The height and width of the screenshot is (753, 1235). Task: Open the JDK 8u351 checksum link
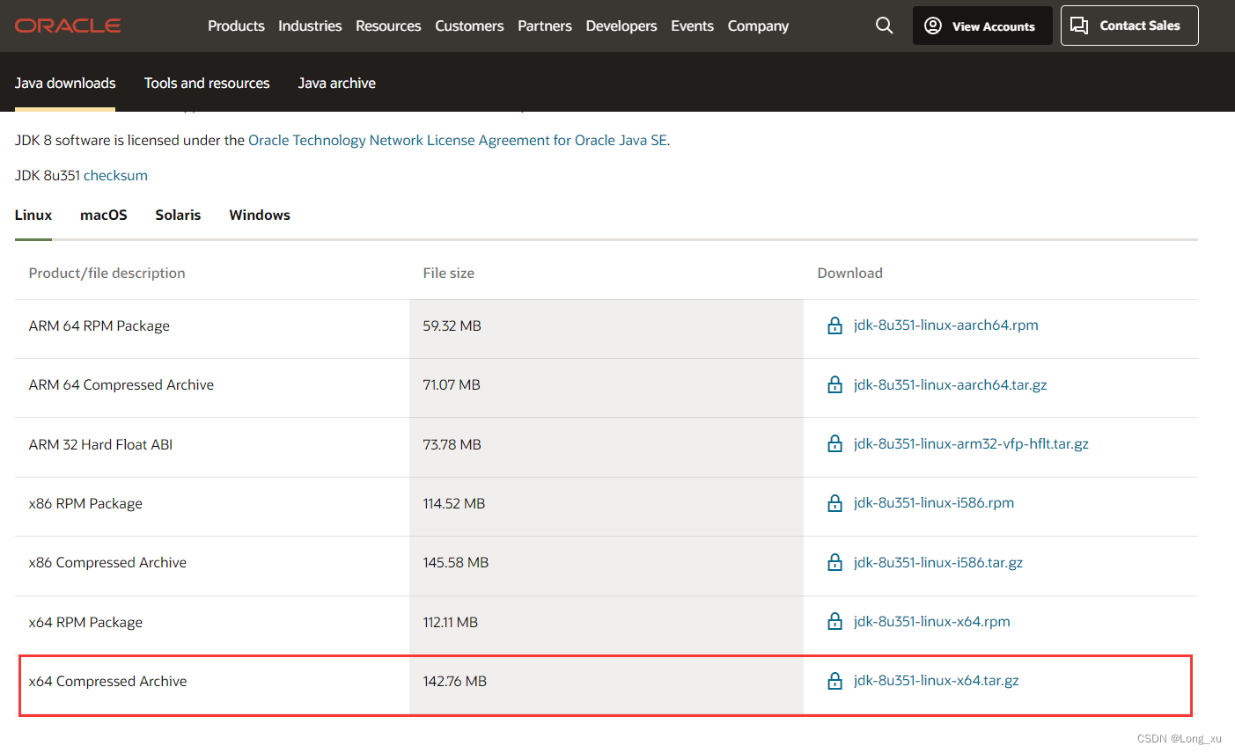point(115,175)
